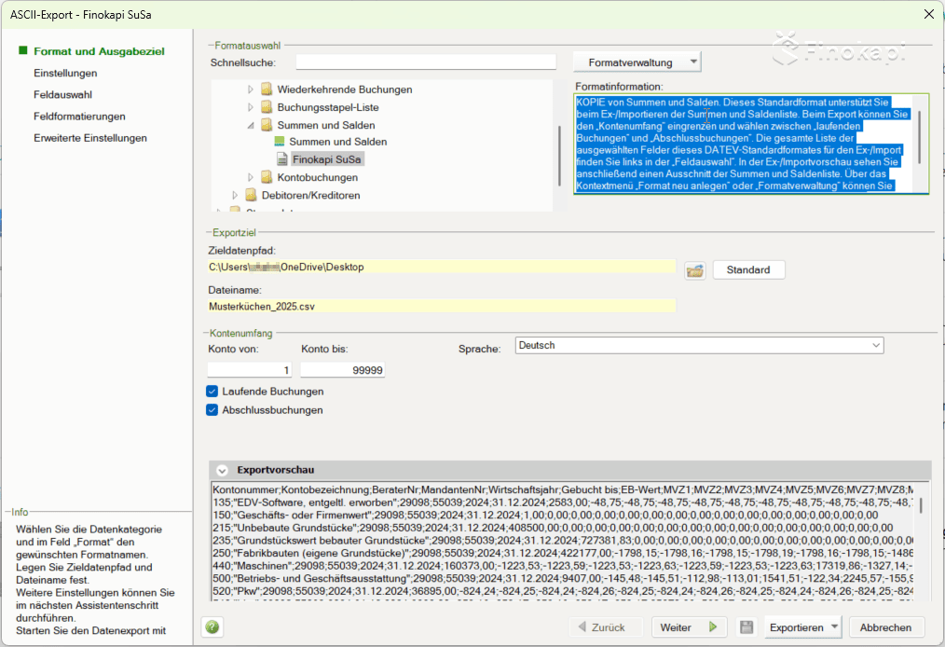945x647 pixels.
Task: Toggle the Laufende Buchungen checkbox
Action: click(x=212, y=392)
